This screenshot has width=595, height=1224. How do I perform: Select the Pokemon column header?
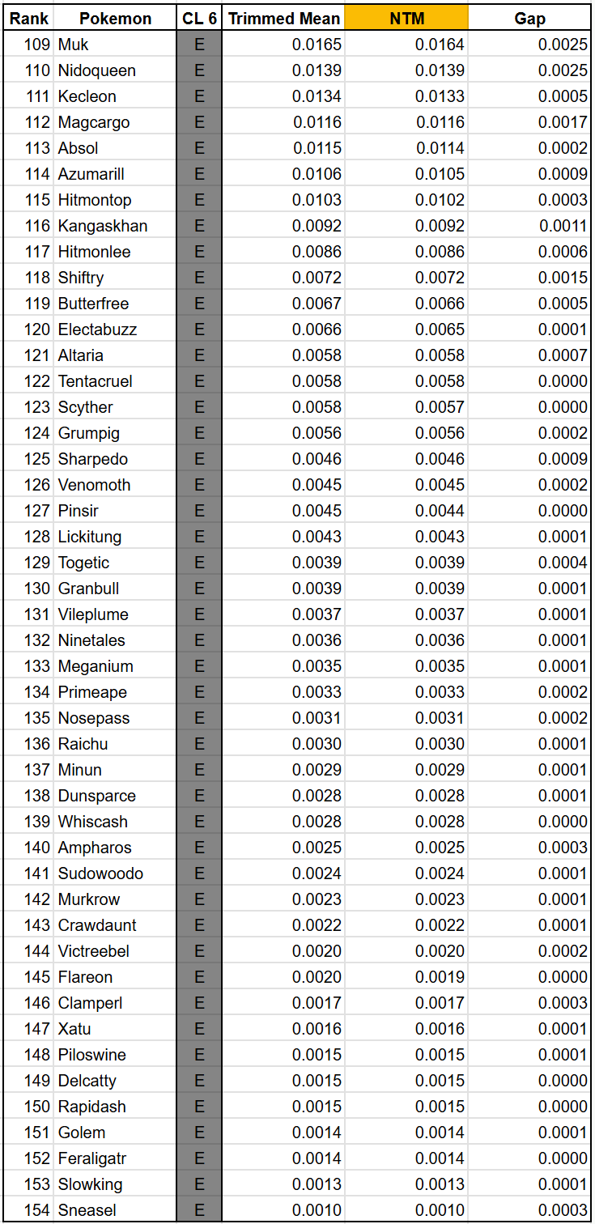click(x=115, y=18)
